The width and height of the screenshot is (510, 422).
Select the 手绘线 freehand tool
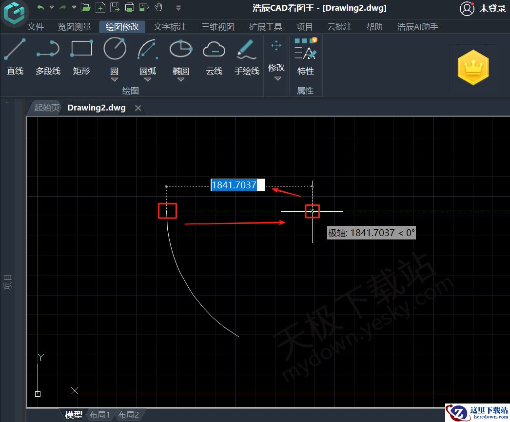coord(247,57)
